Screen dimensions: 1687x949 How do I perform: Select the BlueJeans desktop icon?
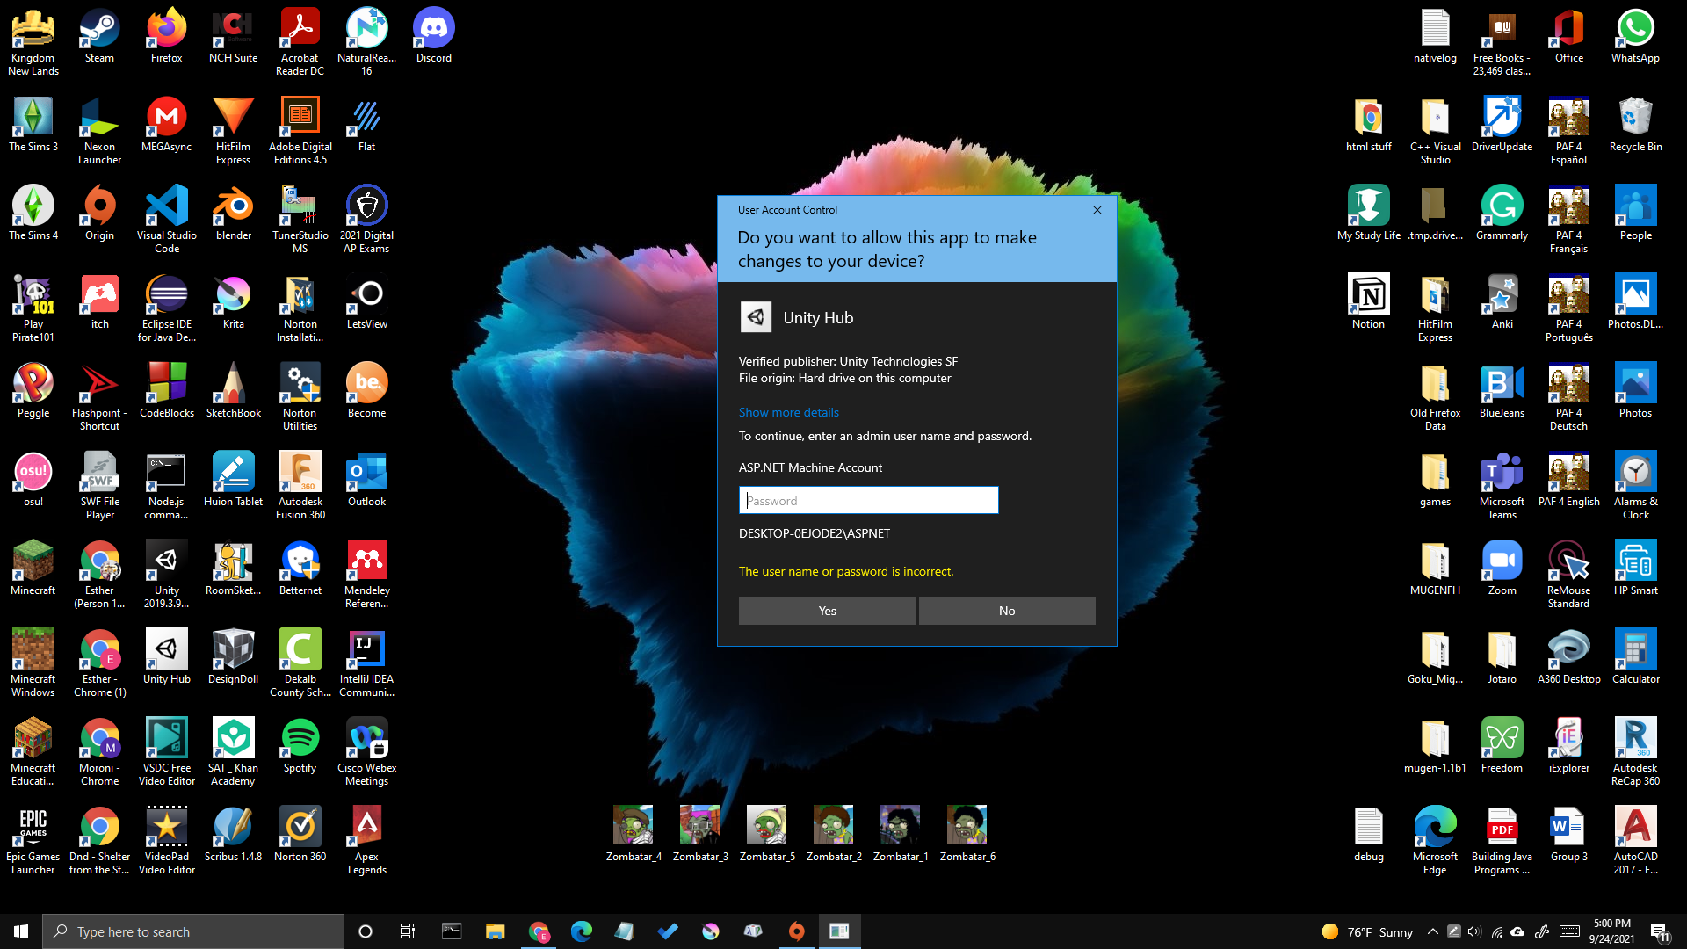(x=1502, y=391)
